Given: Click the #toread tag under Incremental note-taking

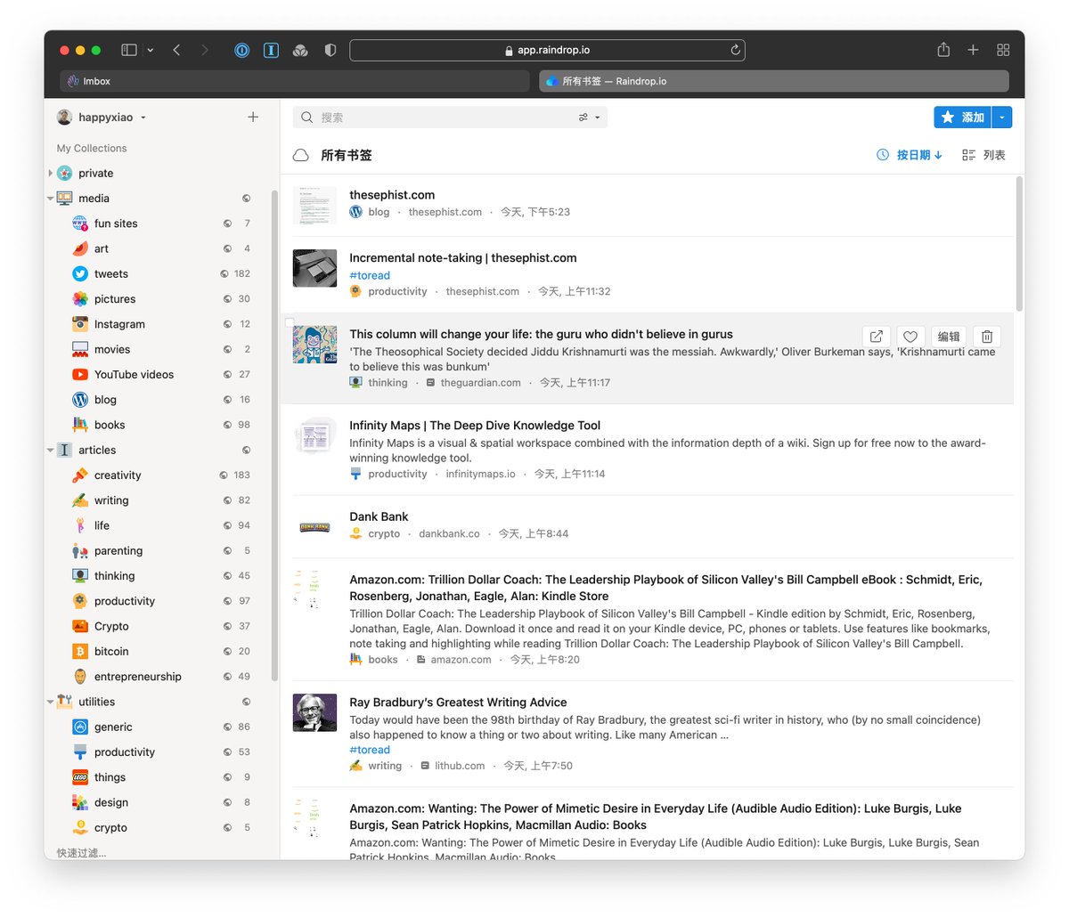Looking at the screenshot, I should point(370,275).
